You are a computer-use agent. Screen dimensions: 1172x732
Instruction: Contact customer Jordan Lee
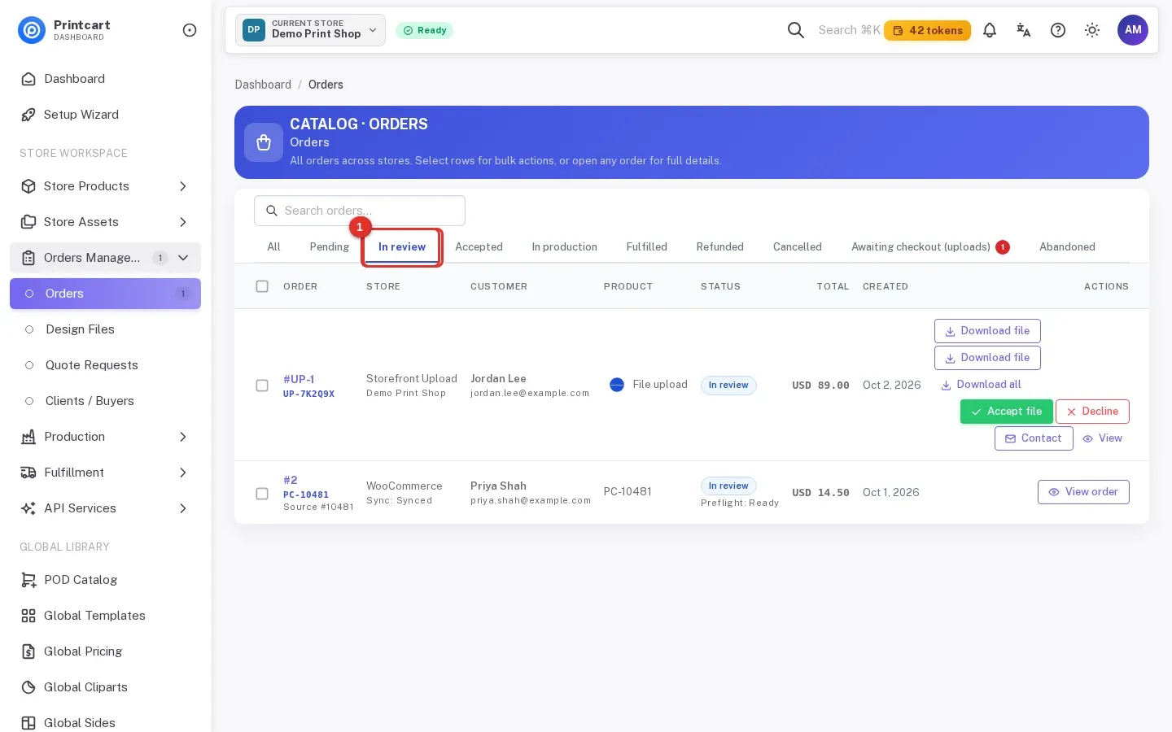pos(1034,438)
